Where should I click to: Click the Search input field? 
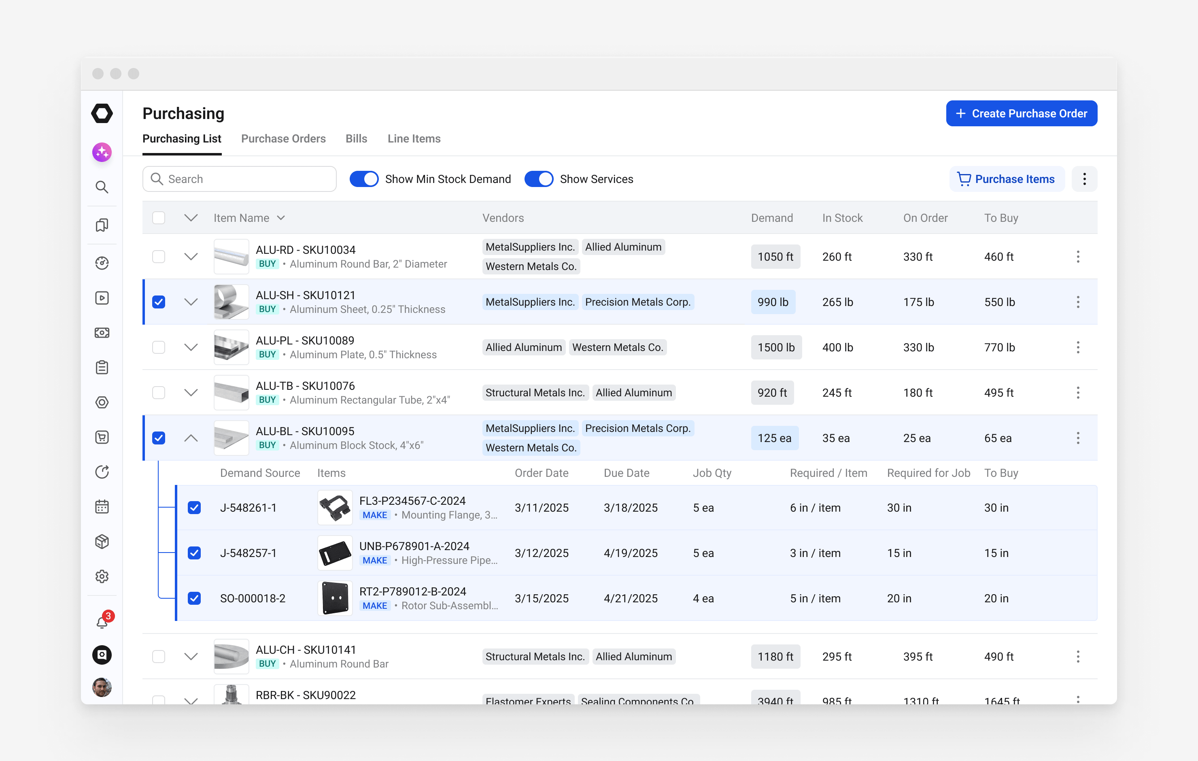click(x=239, y=179)
